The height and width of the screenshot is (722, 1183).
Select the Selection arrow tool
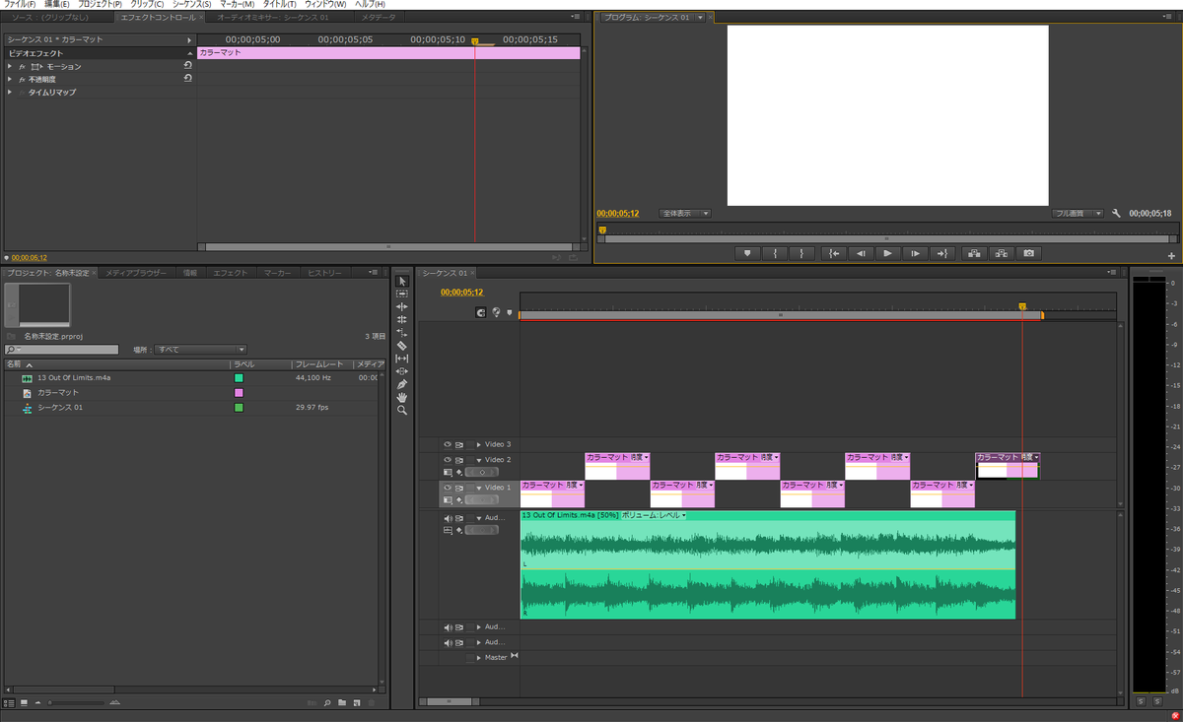point(402,281)
